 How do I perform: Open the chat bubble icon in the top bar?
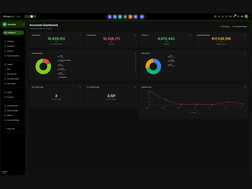[226, 17]
